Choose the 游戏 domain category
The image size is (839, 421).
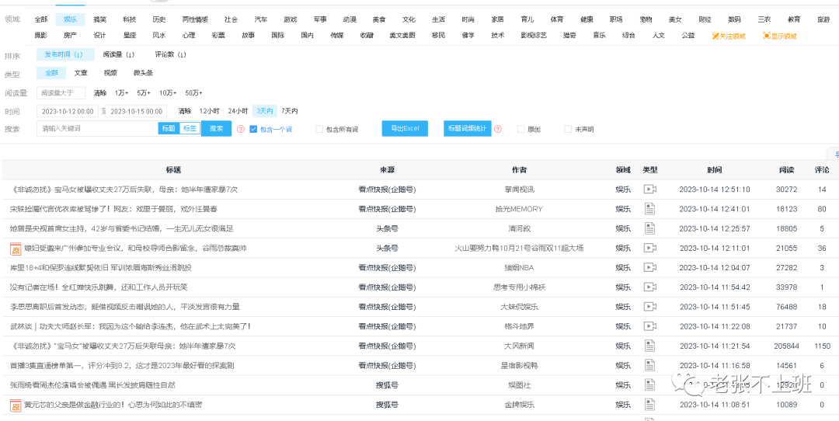291,19
